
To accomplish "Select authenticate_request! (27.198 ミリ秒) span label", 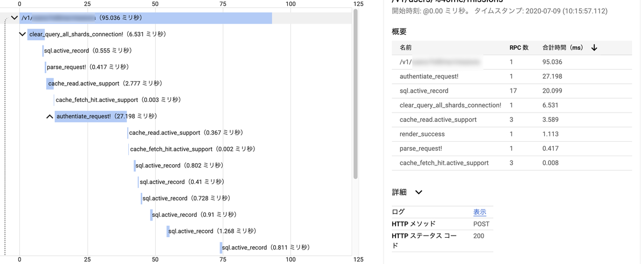I will coord(106,116).
